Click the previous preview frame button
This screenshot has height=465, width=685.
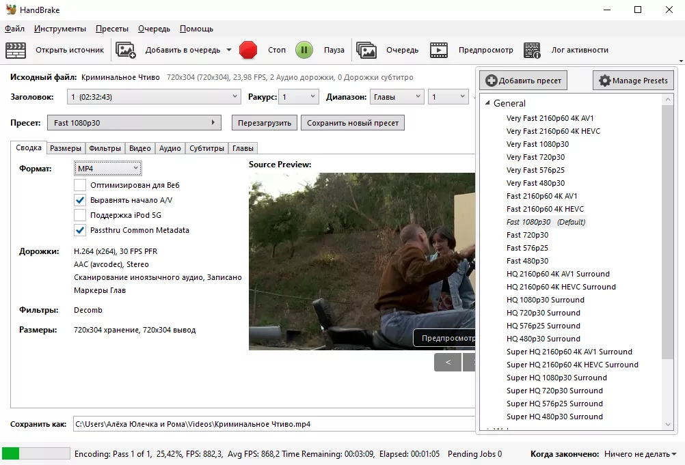pyautogui.click(x=448, y=362)
